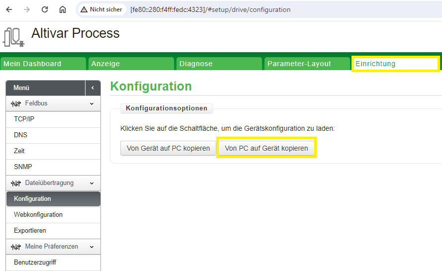Switch to the Anzeige tab
This screenshot has height=271, width=442.
(131, 64)
